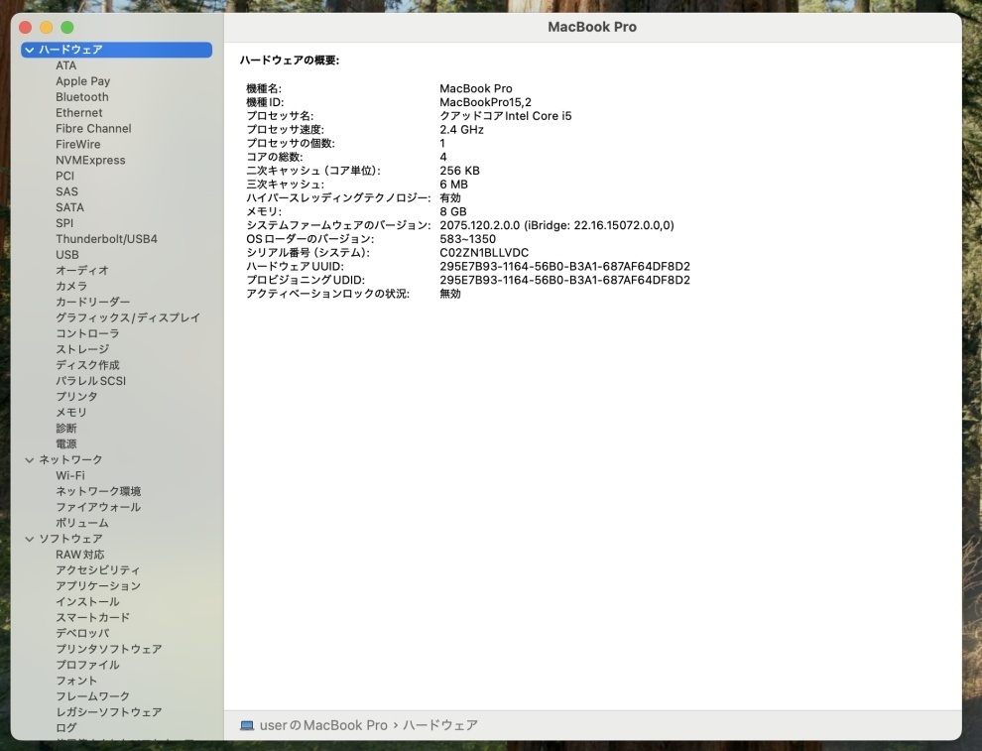Open 電源 sidebar entry
This screenshot has height=751, width=982.
pyautogui.click(x=65, y=444)
